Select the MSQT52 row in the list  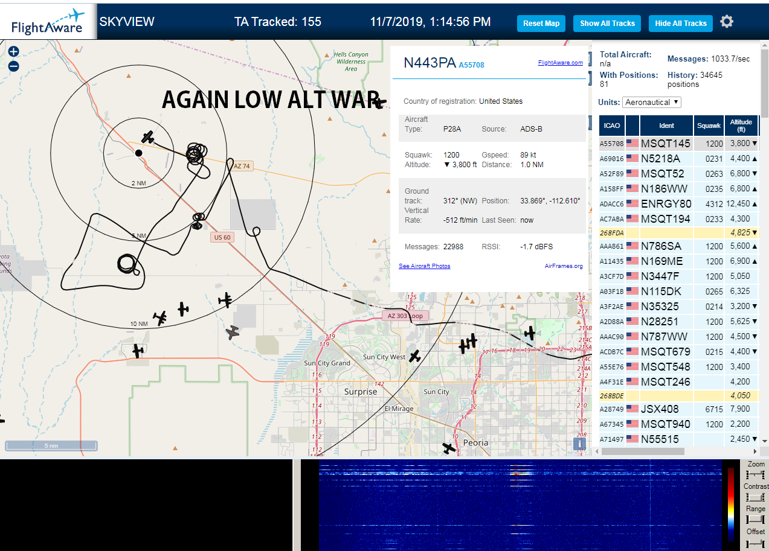tap(679, 174)
